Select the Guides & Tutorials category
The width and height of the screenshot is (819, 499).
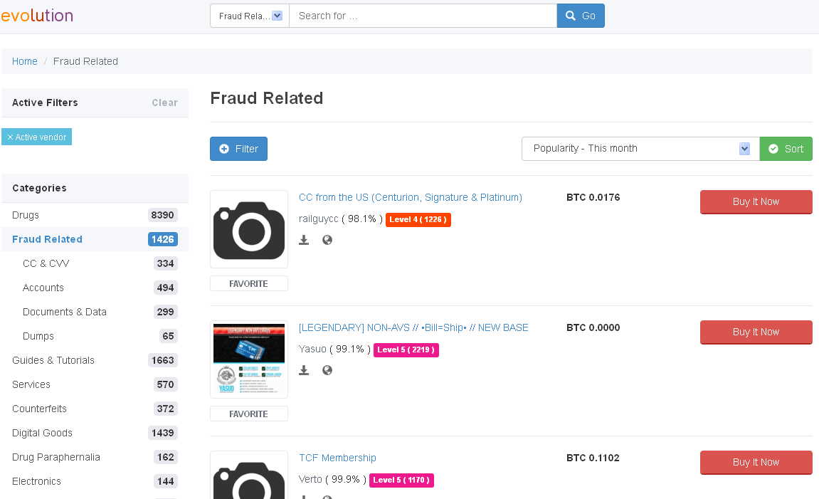tap(53, 360)
